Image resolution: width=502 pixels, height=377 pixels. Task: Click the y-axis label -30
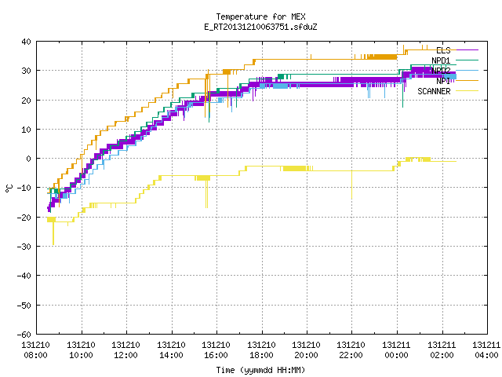[x=24, y=247]
